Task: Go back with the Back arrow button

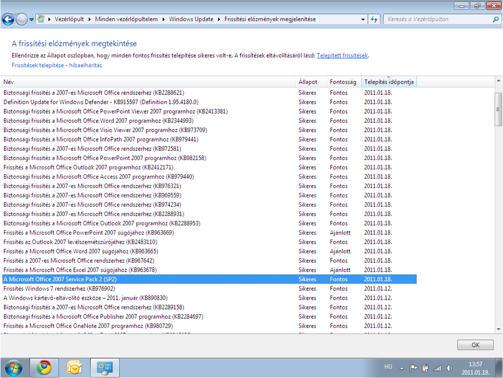Action: [x=8, y=20]
